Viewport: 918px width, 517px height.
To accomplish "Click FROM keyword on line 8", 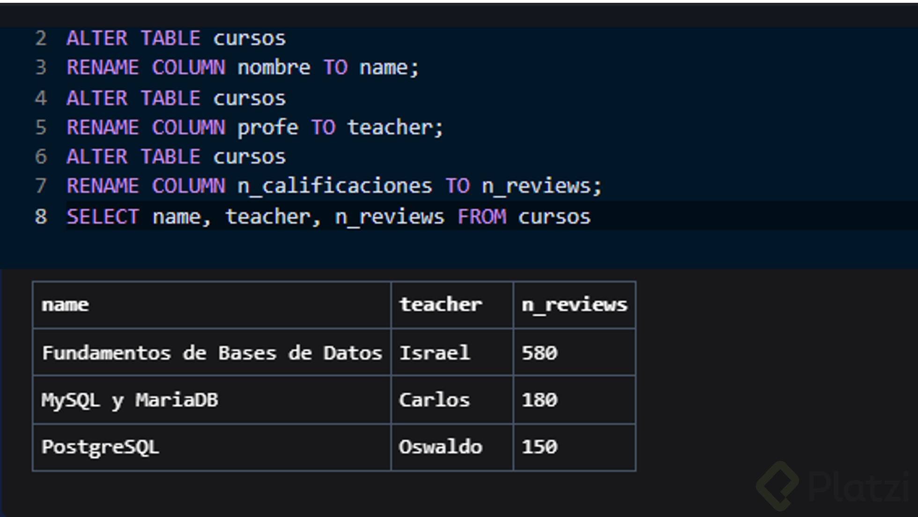I will tap(482, 217).
